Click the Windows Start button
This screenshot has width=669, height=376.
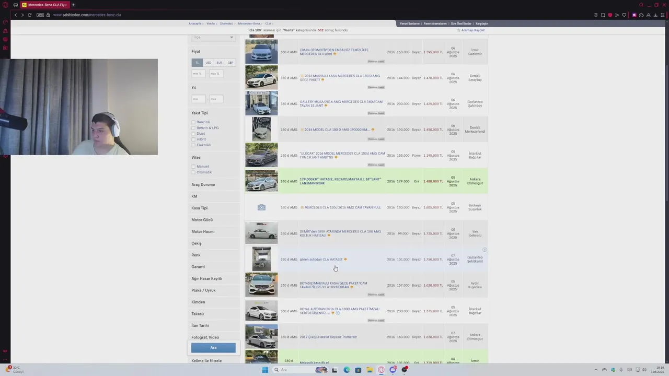pos(265,370)
